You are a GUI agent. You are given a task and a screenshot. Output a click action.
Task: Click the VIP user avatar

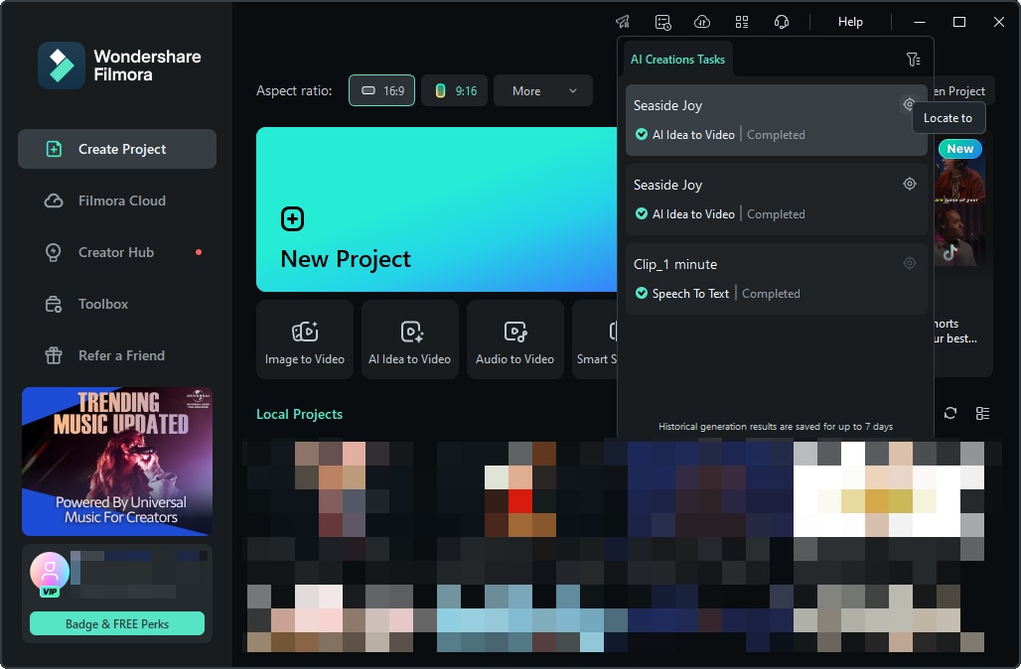[x=50, y=573]
